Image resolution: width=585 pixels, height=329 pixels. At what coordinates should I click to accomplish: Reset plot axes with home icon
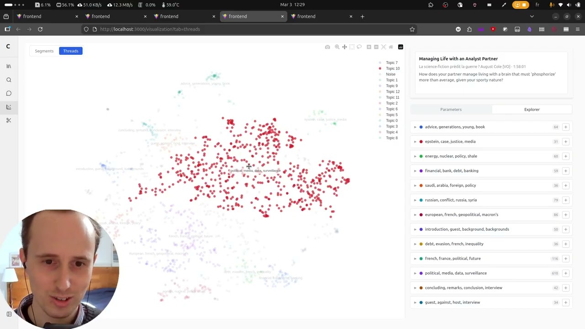coord(391,47)
